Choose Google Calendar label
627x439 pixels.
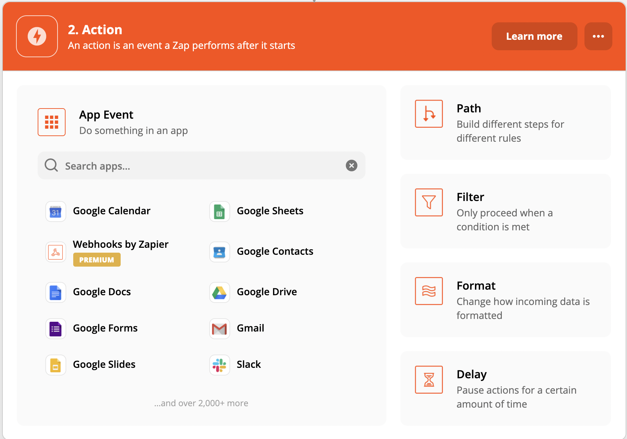coord(112,211)
